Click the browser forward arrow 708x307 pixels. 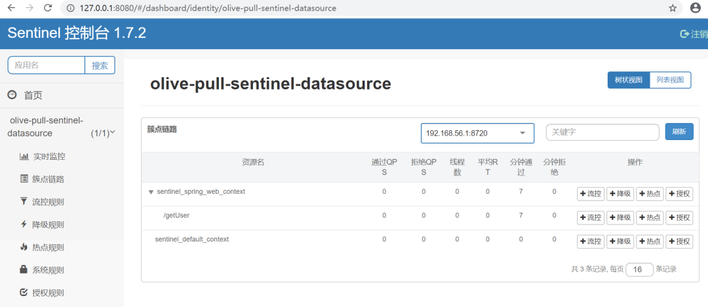point(29,8)
